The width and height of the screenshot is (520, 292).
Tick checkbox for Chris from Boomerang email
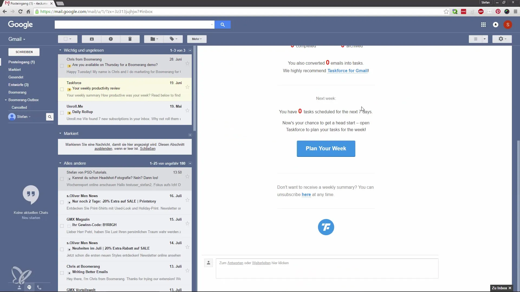[62, 66]
